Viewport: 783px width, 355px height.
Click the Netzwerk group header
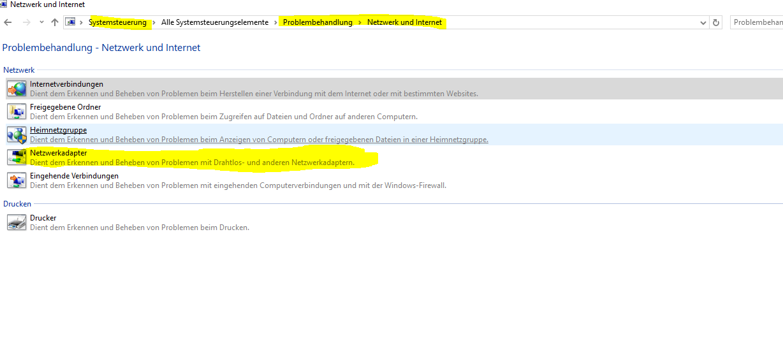pos(18,70)
